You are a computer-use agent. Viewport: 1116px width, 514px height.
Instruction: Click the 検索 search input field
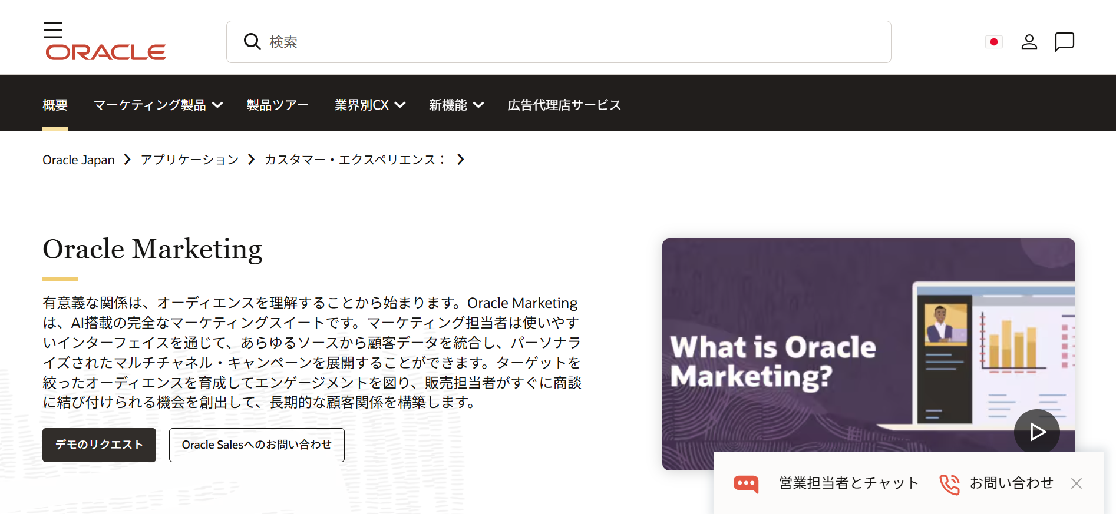click(566, 42)
